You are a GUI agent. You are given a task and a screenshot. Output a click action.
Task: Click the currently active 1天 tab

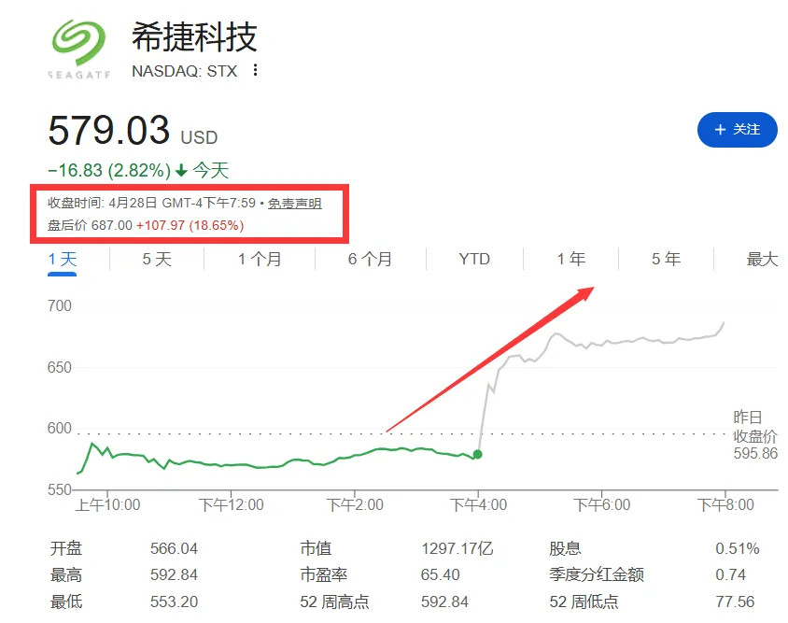point(61,260)
